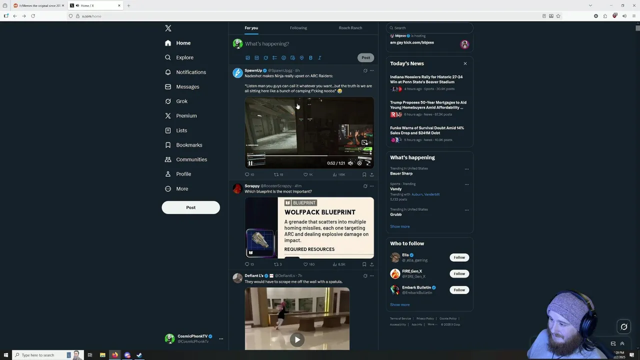
Task: Open Grubb trend options menu
Action: tap(466, 210)
